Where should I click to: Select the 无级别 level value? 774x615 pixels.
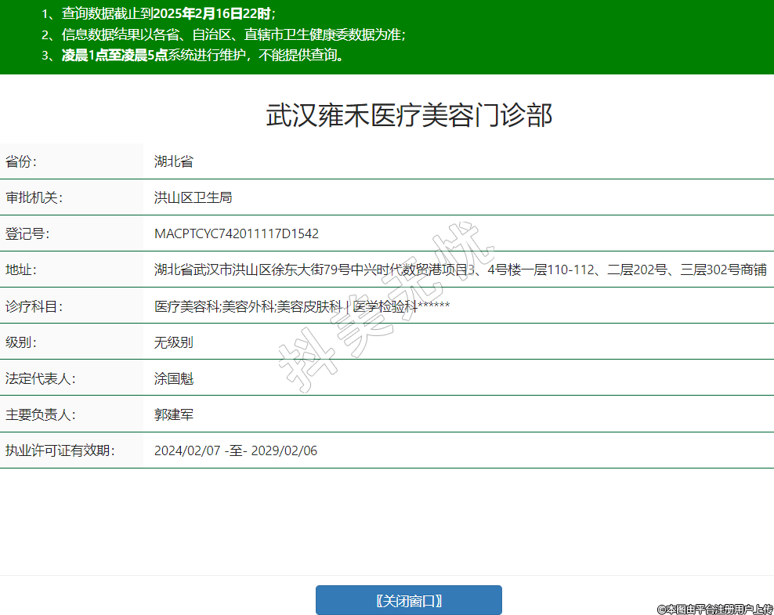173,342
